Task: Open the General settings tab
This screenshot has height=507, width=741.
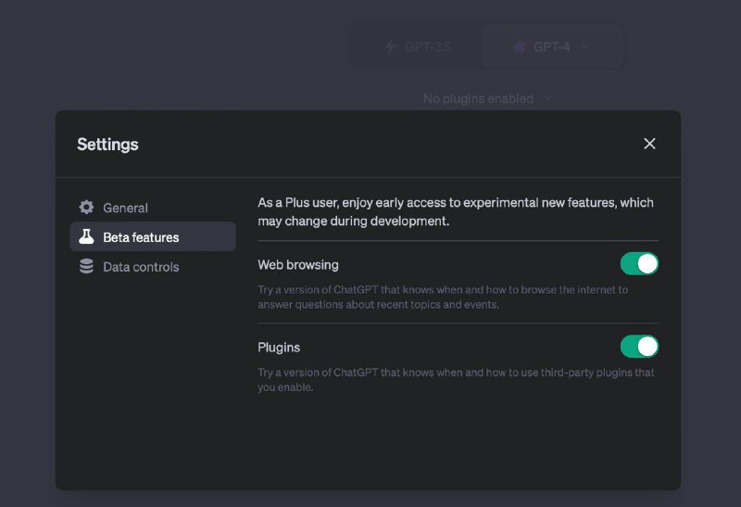Action: pos(125,208)
